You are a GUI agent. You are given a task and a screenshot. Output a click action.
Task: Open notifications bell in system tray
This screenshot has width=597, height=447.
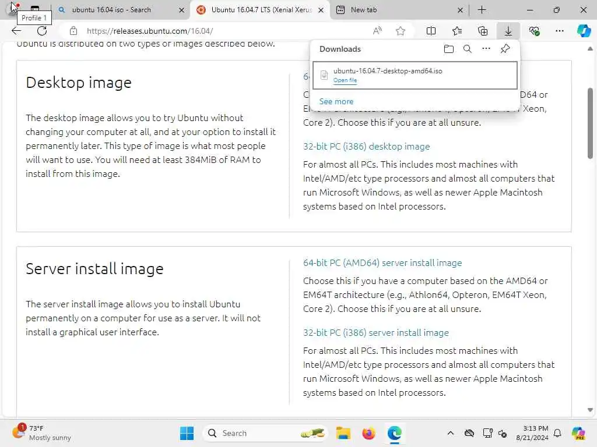[x=557, y=433]
